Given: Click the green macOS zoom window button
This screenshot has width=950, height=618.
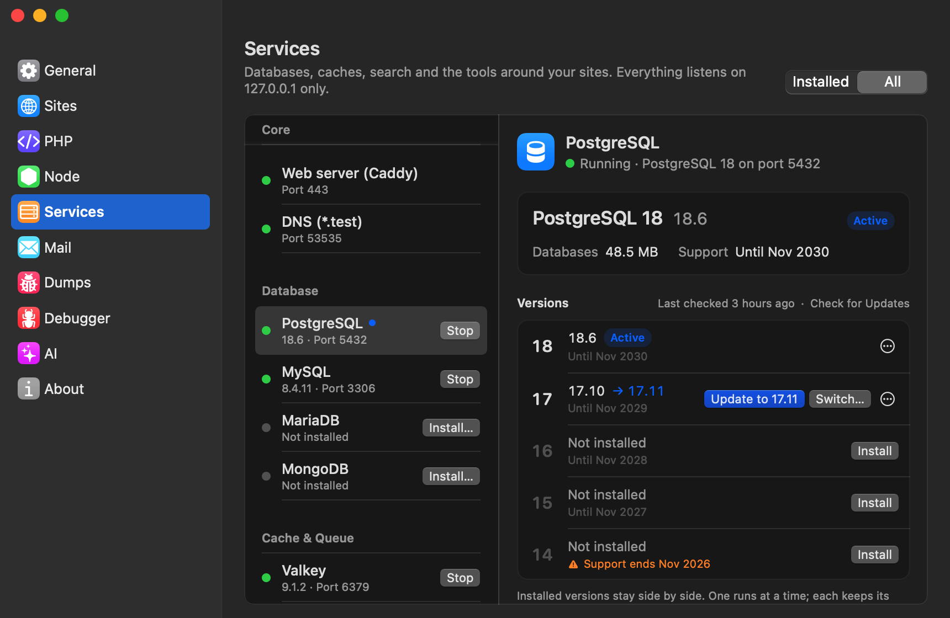Looking at the screenshot, I should (x=62, y=15).
